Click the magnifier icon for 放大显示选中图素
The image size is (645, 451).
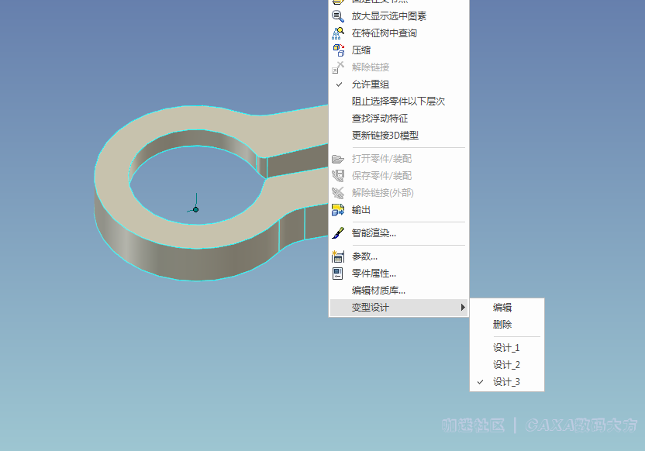[338, 16]
